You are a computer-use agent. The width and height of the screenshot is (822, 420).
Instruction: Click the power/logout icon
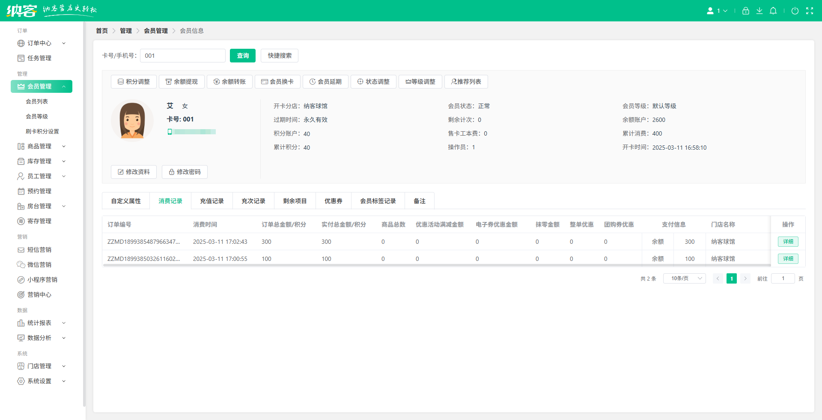795,11
